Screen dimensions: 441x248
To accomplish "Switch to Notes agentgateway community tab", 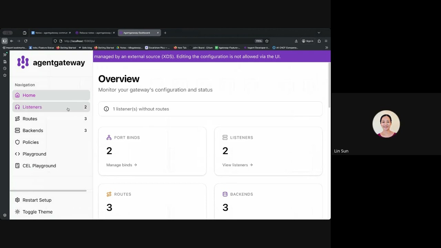I will coord(51,33).
